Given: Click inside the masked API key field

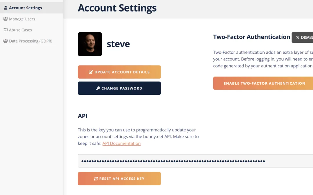Looking at the screenshot, I should pos(194,161).
